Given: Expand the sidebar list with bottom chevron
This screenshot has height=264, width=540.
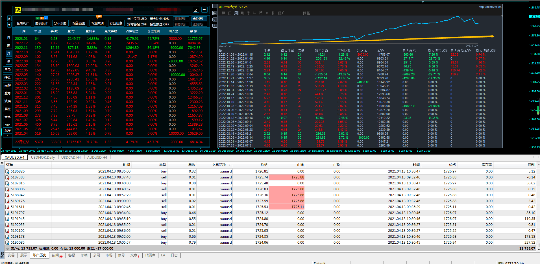Looking at the screenshot, I should coord(8,136).
